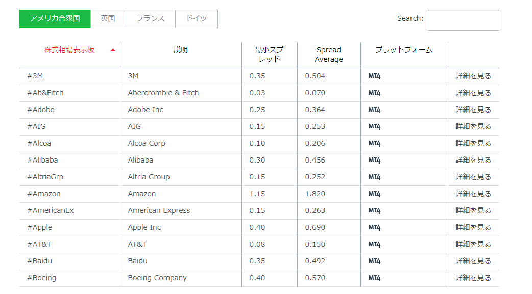This screenshot has width=532, height=294.
Task: Open 詳細を見る for Baidu row
Action: pos(473,261)
